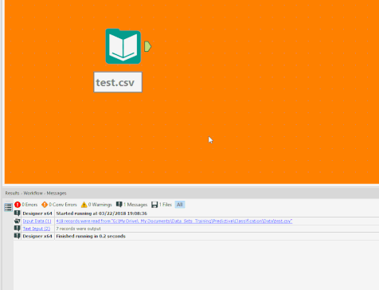Click the red error icon in filter bar
The width and height of the screenshot is (379, 290).
[x=18, y=205]
